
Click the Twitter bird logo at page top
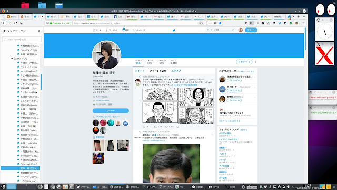click(174, 30)
